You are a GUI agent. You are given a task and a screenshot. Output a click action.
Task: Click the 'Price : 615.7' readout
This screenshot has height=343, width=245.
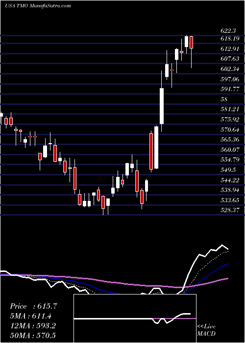point(33,306)
